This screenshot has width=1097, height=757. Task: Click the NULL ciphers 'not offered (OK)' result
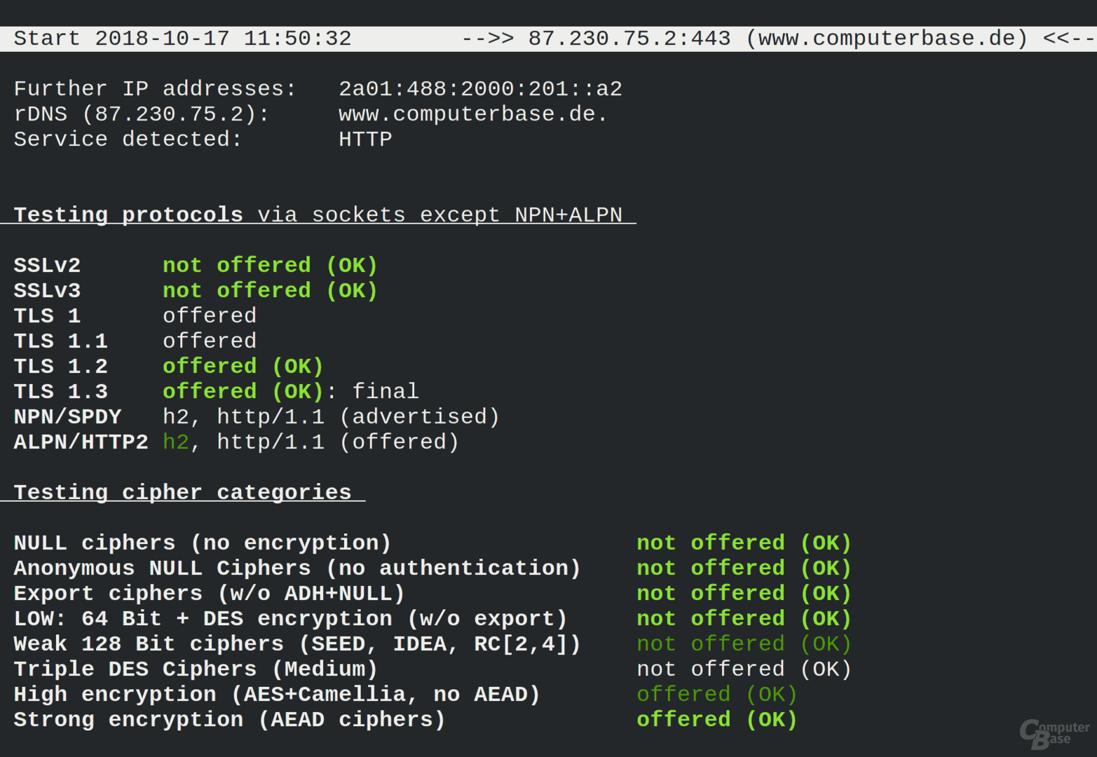(744, 543)
